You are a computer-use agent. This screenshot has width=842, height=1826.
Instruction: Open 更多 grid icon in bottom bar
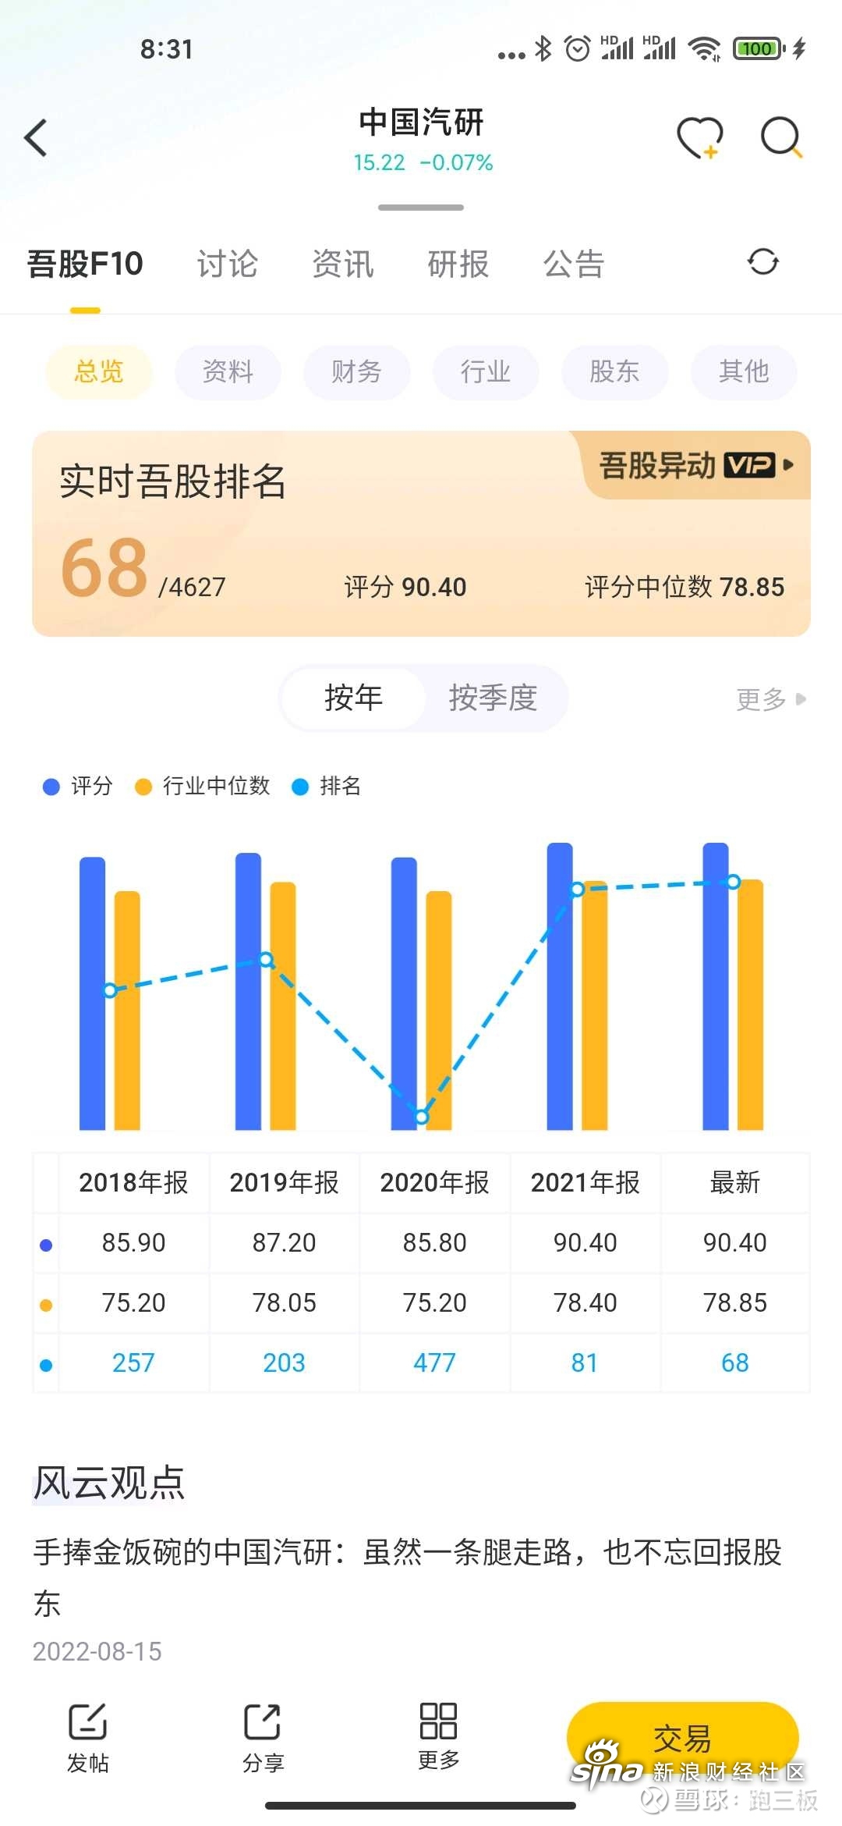click(438, 1720)
